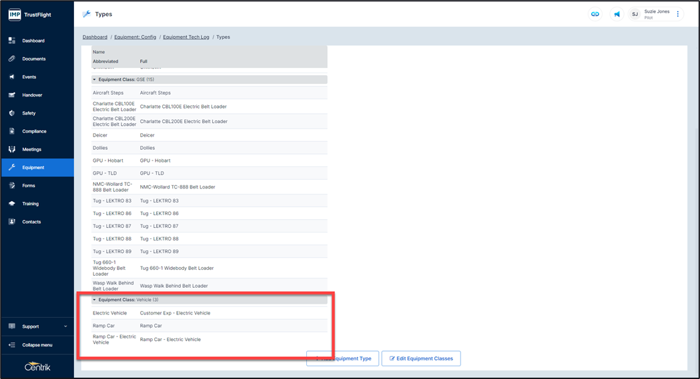Click the IMP TrustFlight logo
This screenshot has height=379, width=700.
(30, 15)
